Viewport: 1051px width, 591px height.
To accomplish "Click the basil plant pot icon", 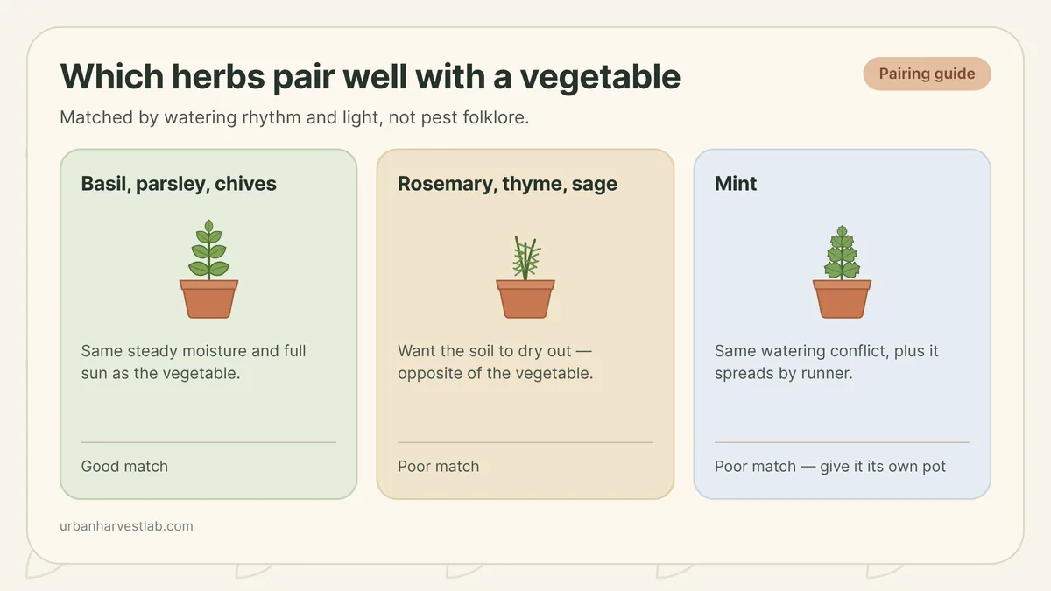I will coord(208,269).
